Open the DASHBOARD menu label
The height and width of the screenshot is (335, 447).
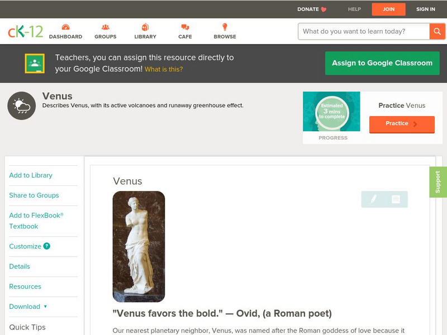[x=65, y=37]
